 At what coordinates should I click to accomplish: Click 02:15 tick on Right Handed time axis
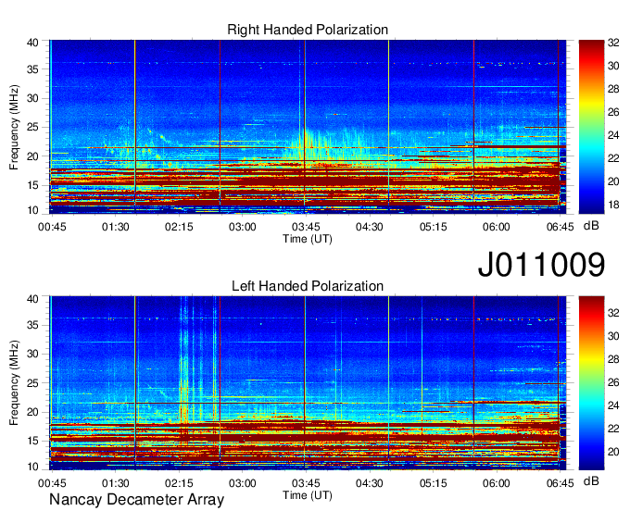tap(179, 227)
